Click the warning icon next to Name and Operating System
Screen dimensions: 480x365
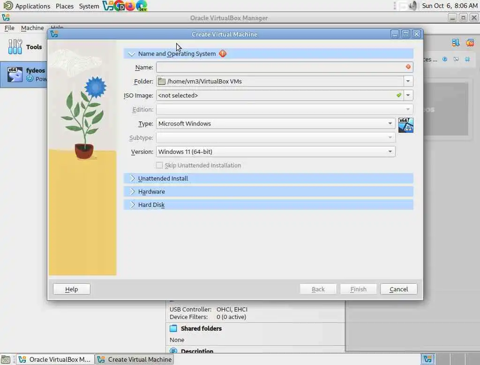coord(223,53)
